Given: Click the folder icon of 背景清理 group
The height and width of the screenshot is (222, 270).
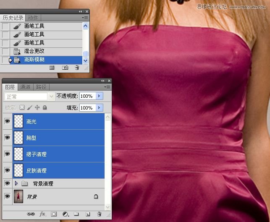Looking at the screenshot, I should click(25, 183).
